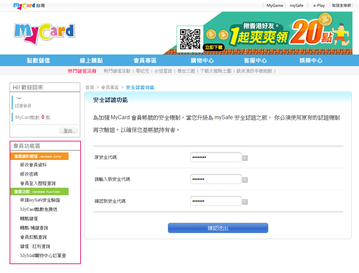Click red 熱門儲值活動 heading
The image size is (359, 273).
[x=82, y=71]
